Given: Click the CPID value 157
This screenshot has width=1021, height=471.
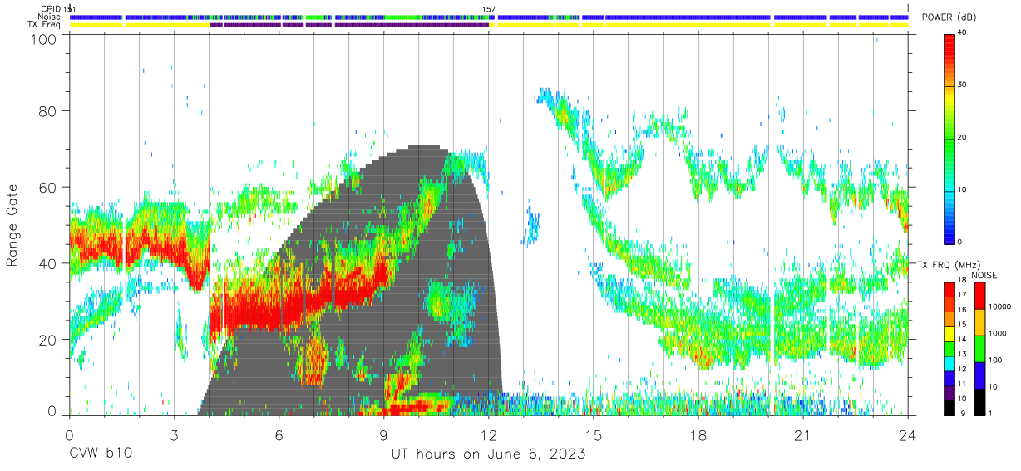Looking at the screenshot, I should coord(489,9).
